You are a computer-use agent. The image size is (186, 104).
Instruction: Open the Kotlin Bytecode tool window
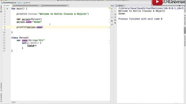185,41
